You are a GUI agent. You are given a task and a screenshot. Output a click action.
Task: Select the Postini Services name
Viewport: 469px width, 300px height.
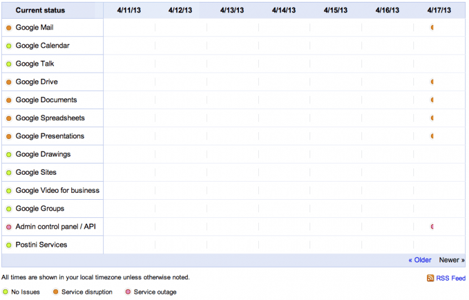(x=41, y=244)
